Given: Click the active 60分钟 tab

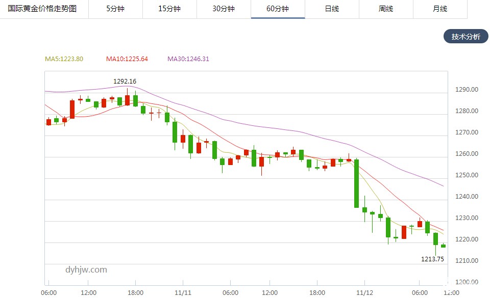Looking at the screenshot, I should click(x=278, y=9).
